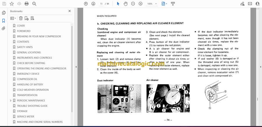This screenshot has height=127, width=262.
Task: Open the STORAGE bookmark
Action: coord(22,111)
